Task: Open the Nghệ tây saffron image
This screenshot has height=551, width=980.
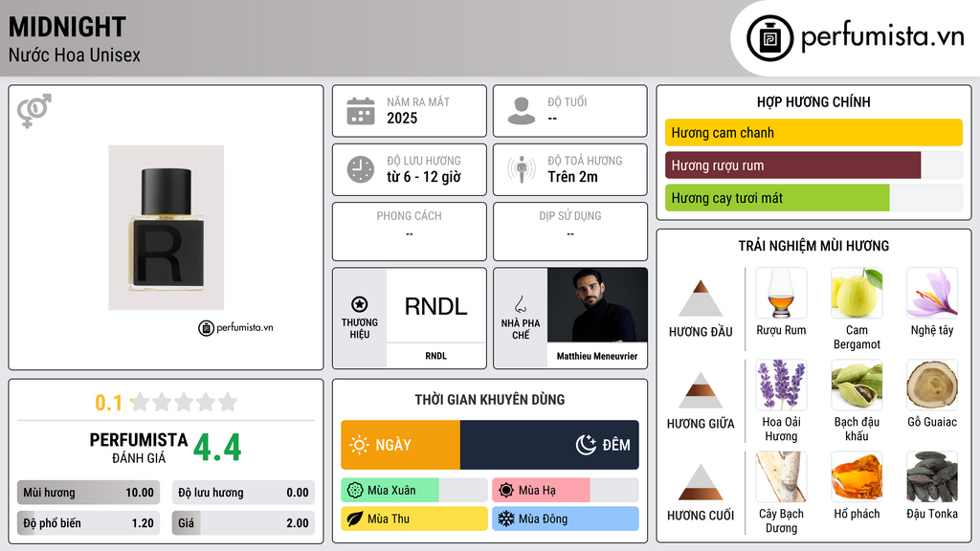Action: tap(932, 293)
